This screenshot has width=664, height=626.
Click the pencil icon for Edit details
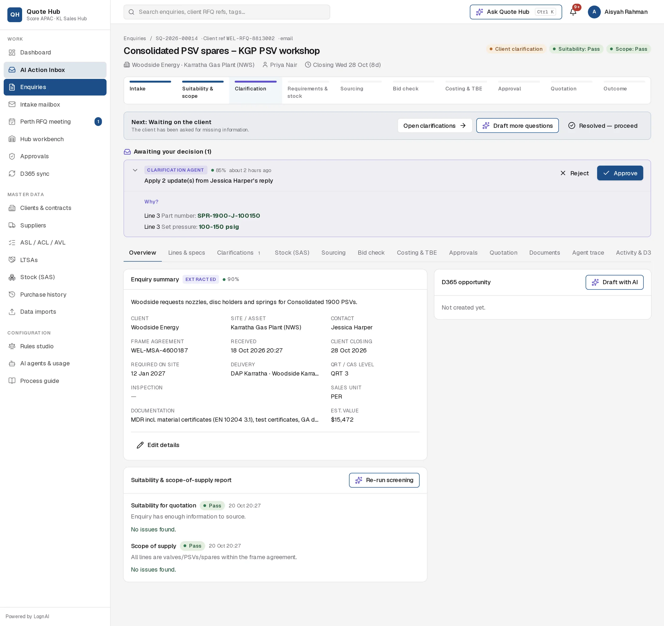[140, 445]
